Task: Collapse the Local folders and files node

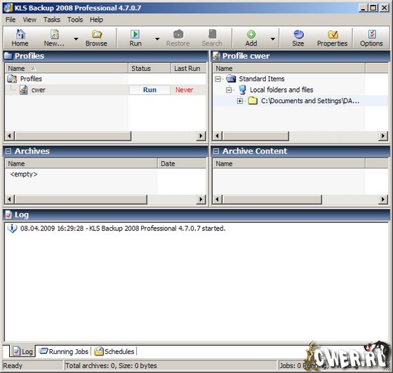Action: [x=229, y=90]
